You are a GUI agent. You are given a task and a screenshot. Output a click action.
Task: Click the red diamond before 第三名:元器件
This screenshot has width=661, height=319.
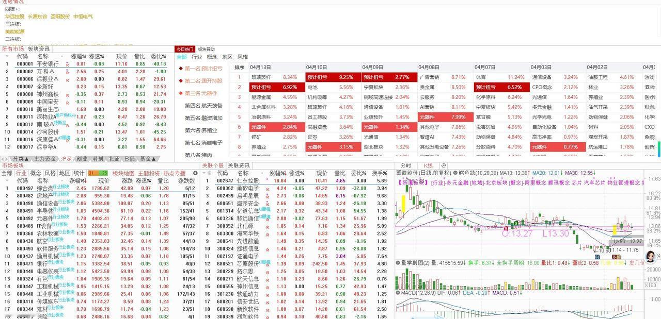pos(180,93)
